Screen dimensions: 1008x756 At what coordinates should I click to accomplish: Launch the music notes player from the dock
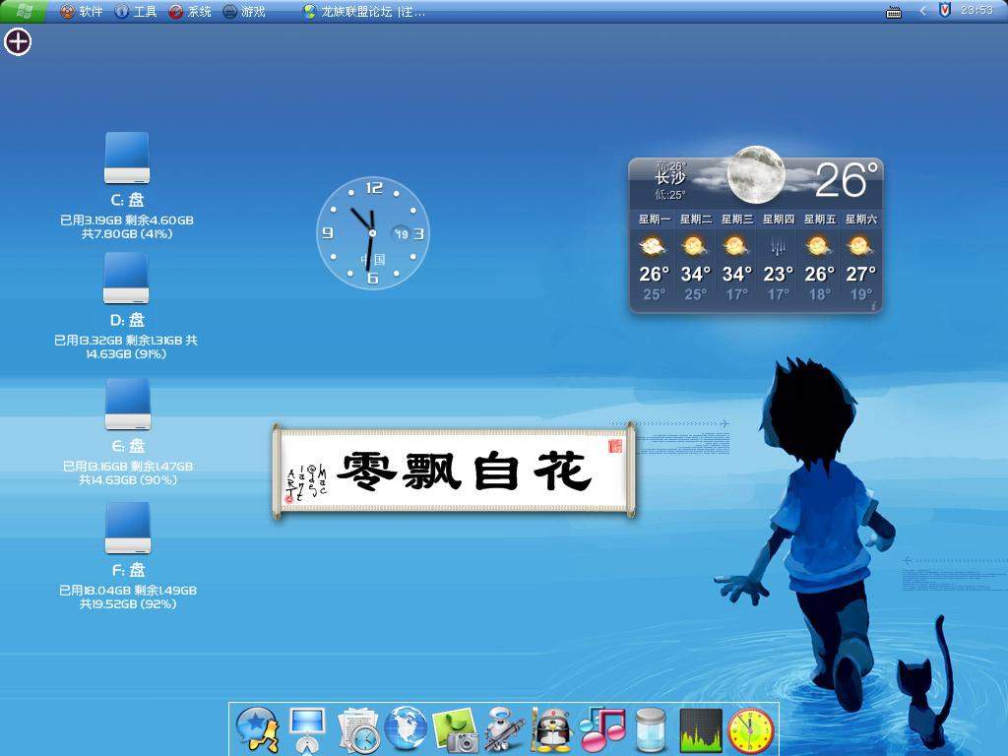[601, 730]
